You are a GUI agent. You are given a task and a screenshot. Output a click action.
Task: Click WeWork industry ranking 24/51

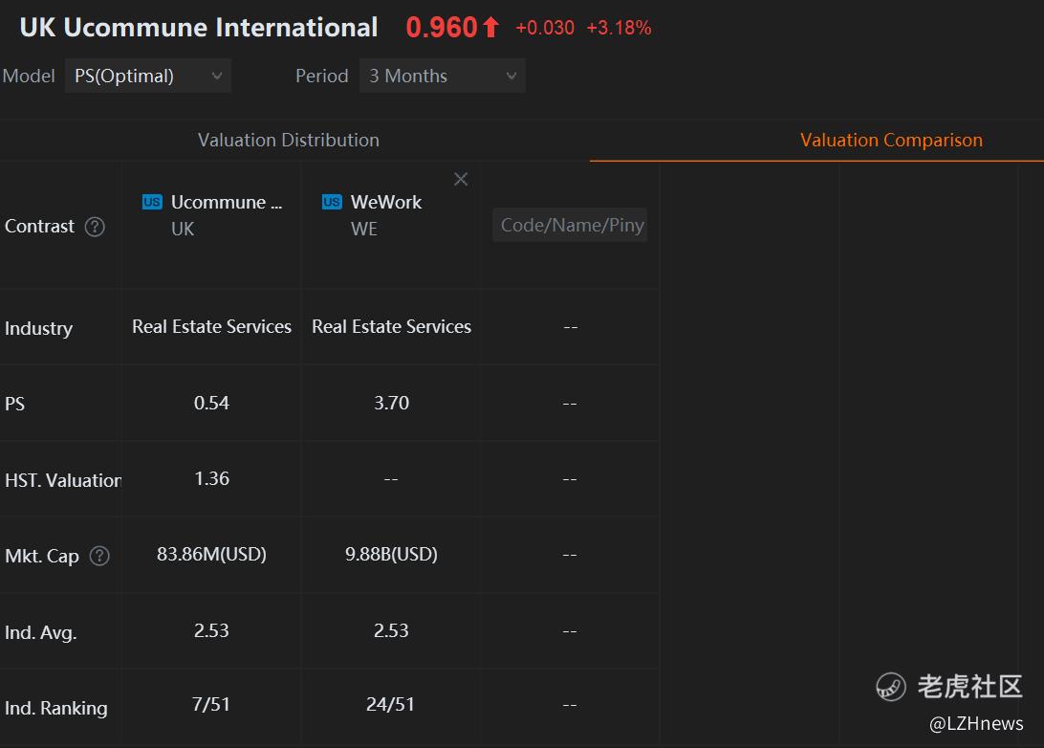[390, 705]
